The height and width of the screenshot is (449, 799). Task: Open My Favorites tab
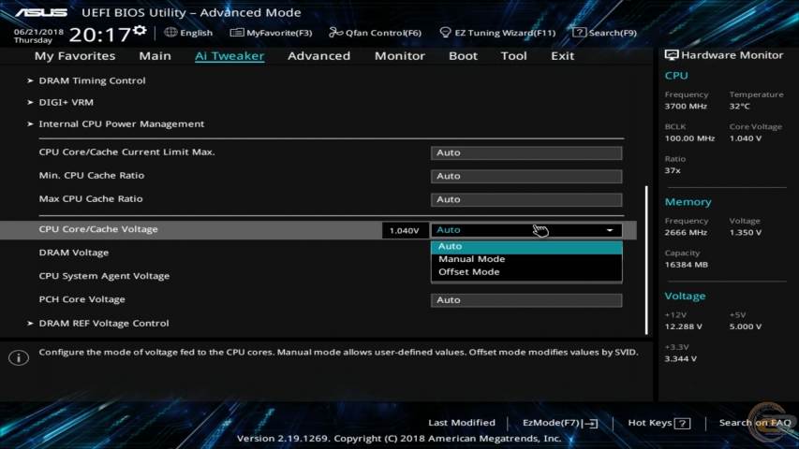click(75, 55)
